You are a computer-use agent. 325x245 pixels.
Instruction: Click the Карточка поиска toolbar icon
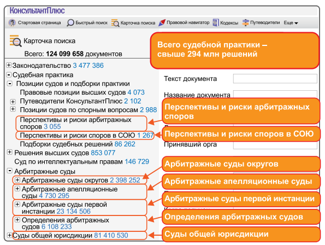(115, 23)
